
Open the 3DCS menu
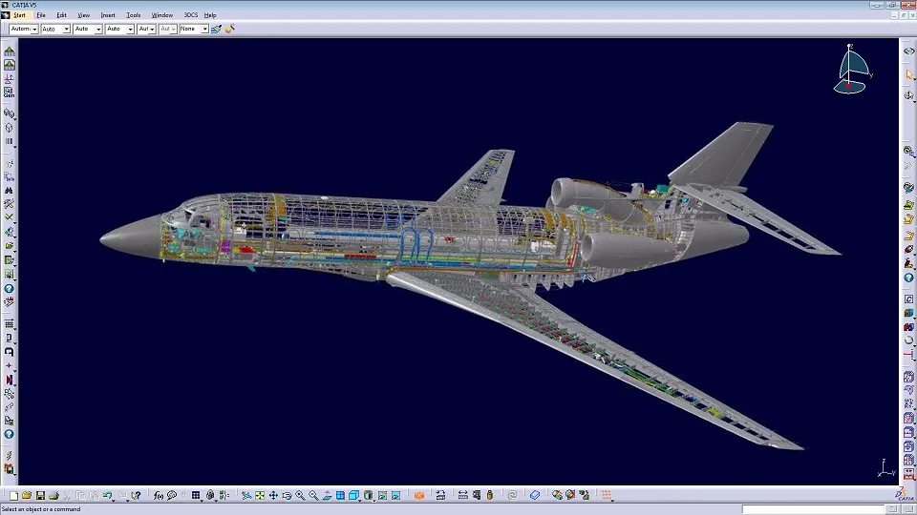point(191,15)
